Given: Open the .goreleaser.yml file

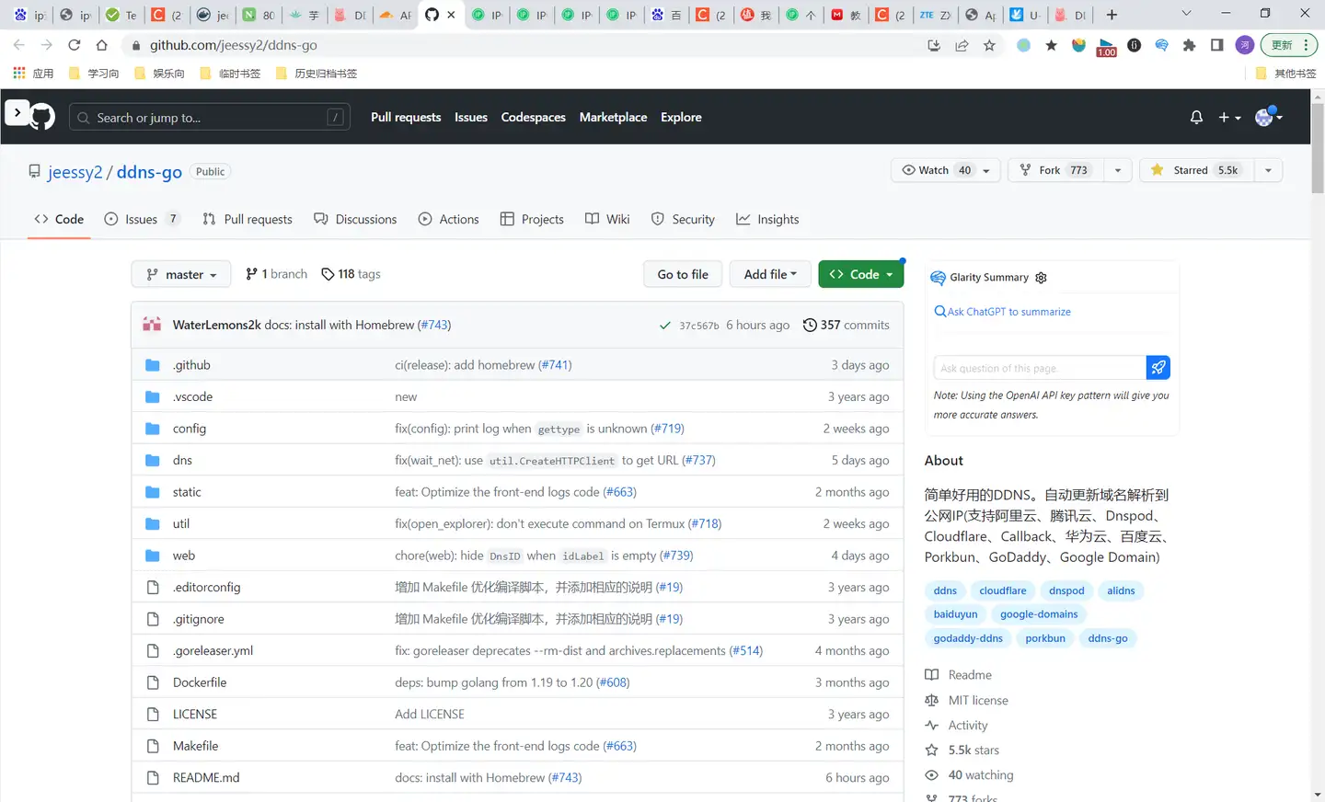Looking at the screenshot, I should click(x=213, y=651).
